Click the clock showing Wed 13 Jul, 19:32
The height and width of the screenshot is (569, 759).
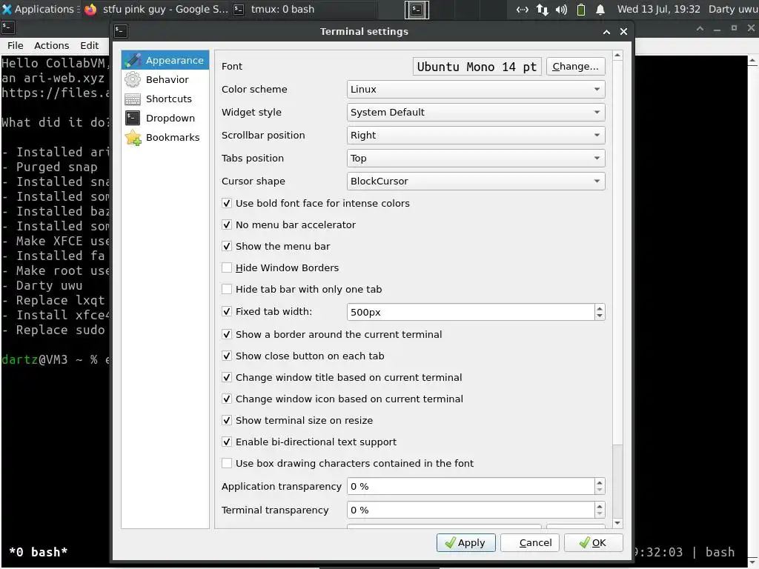[659, 9]
